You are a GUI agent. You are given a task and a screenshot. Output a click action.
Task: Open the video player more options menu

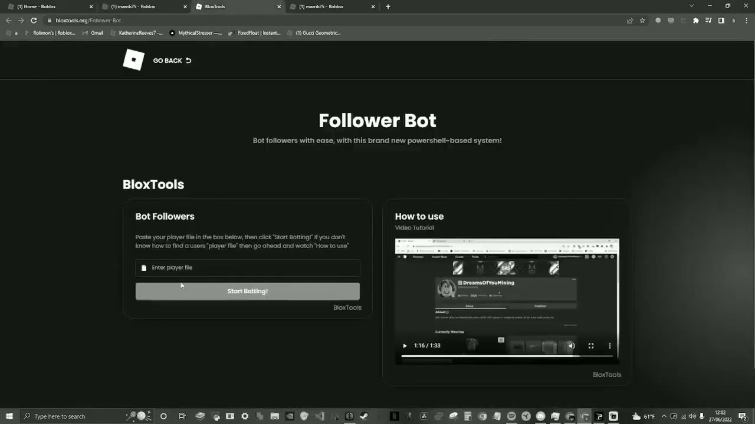[x=609, y=346]
